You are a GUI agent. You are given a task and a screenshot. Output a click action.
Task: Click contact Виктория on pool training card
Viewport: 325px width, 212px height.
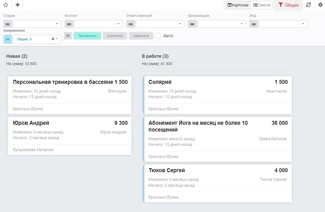coord(117,91)
